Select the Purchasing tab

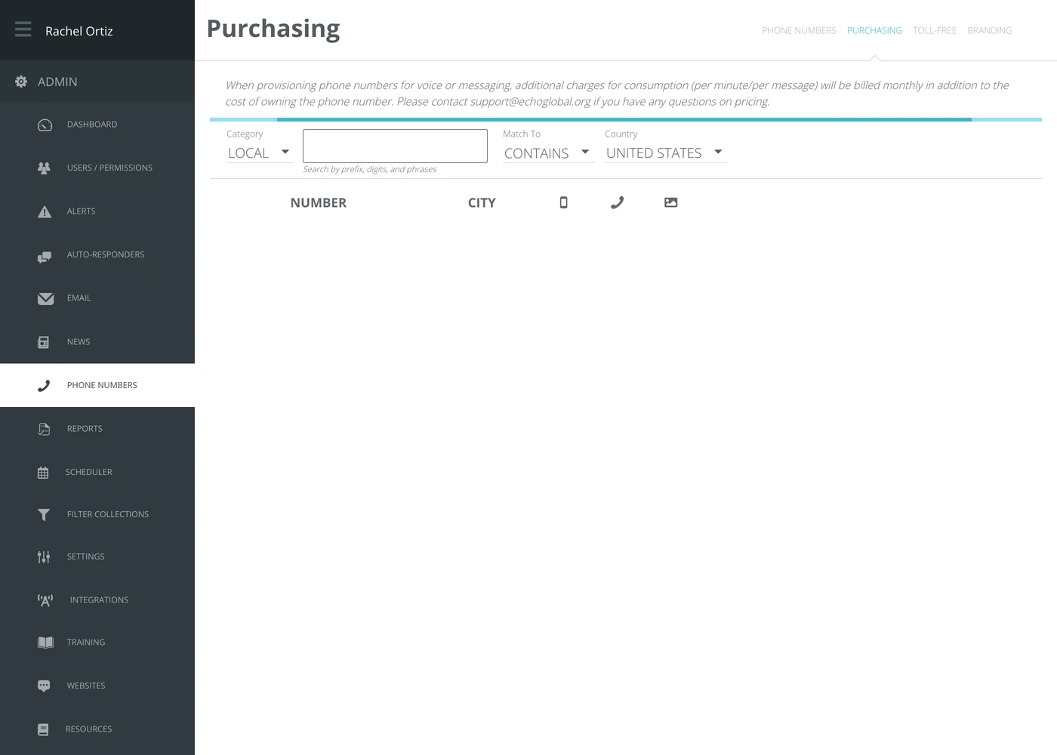[x=874, y=31]
